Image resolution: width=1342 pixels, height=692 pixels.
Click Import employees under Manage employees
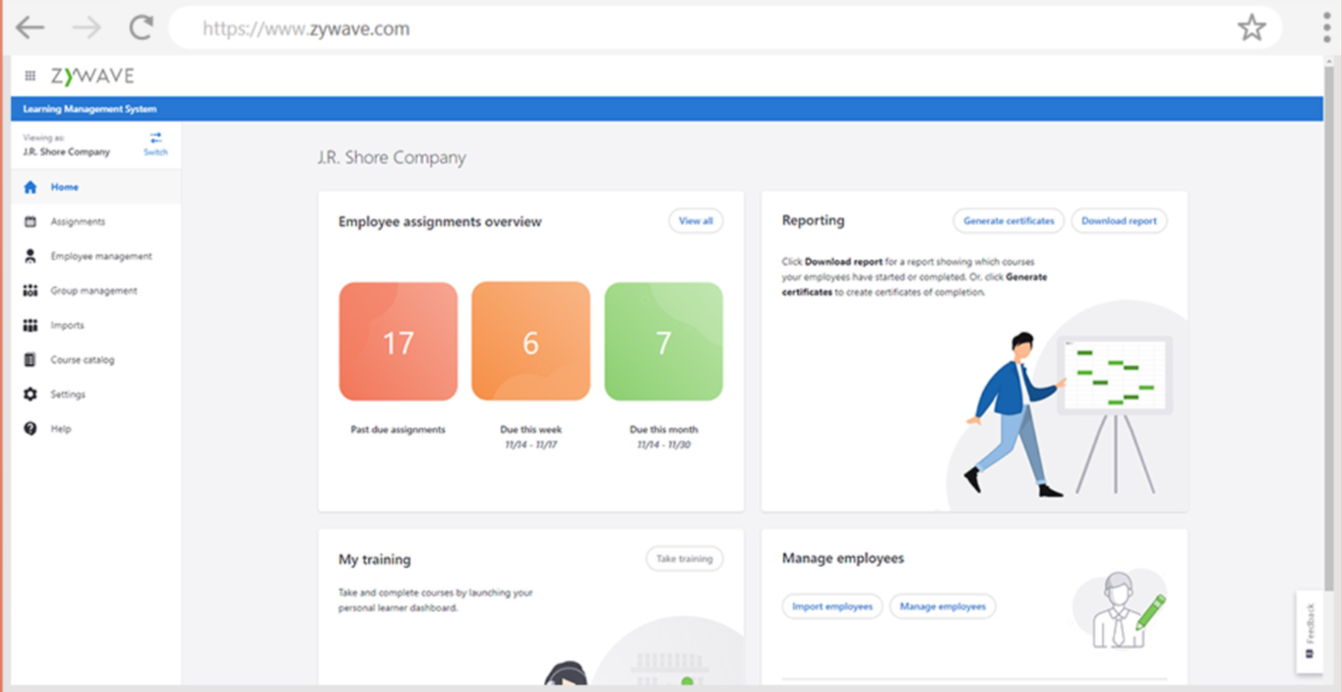point(831,606)
